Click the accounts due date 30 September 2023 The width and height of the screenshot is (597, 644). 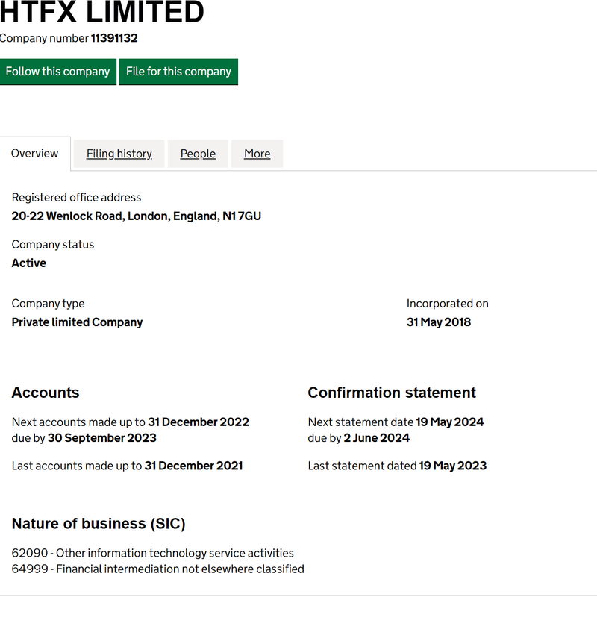[102, 438]
